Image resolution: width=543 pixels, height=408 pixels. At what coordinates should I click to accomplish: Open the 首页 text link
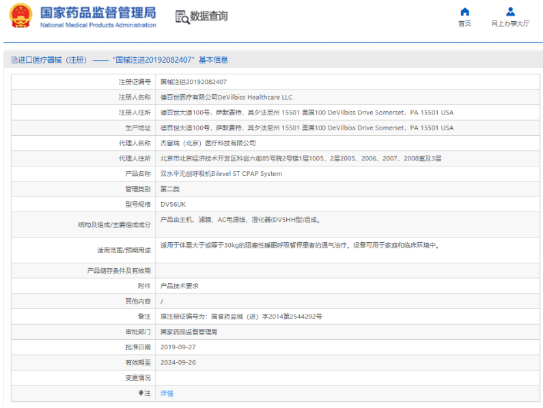tap(464, 23)
